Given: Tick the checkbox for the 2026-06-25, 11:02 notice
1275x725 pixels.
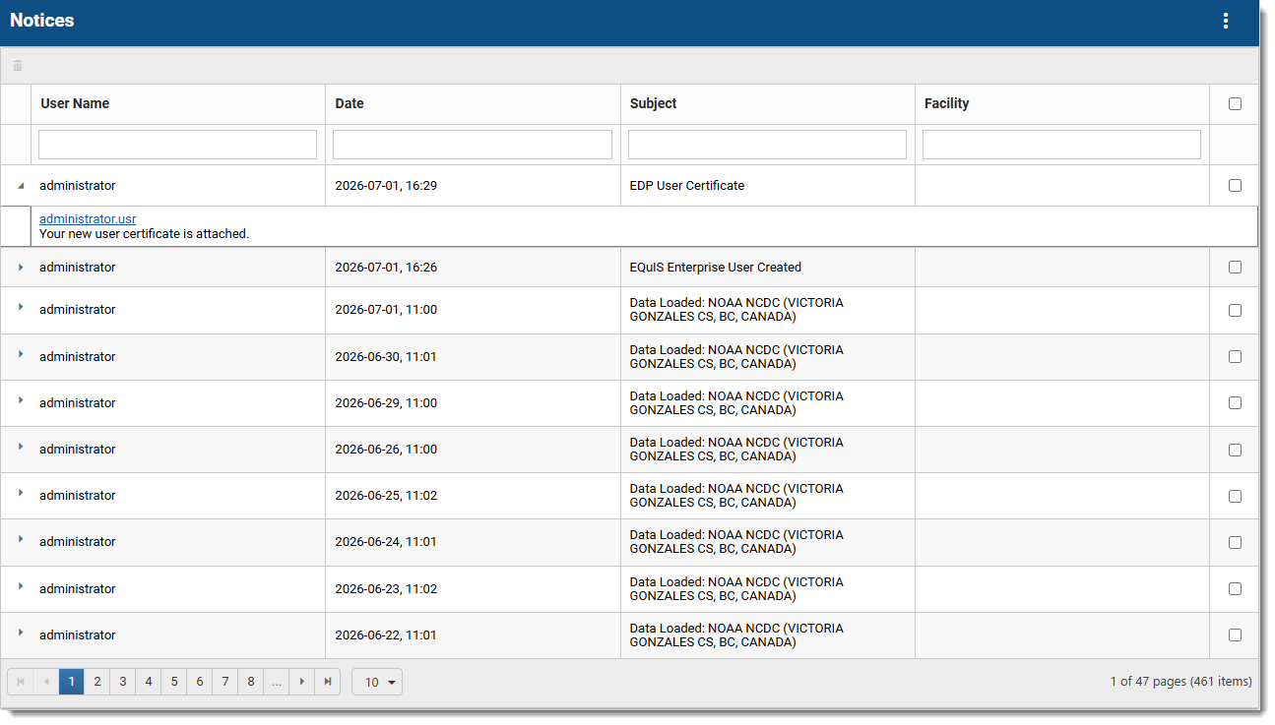Looking at the screenshot, I should pyautogui.click(x=1235, y=496).
